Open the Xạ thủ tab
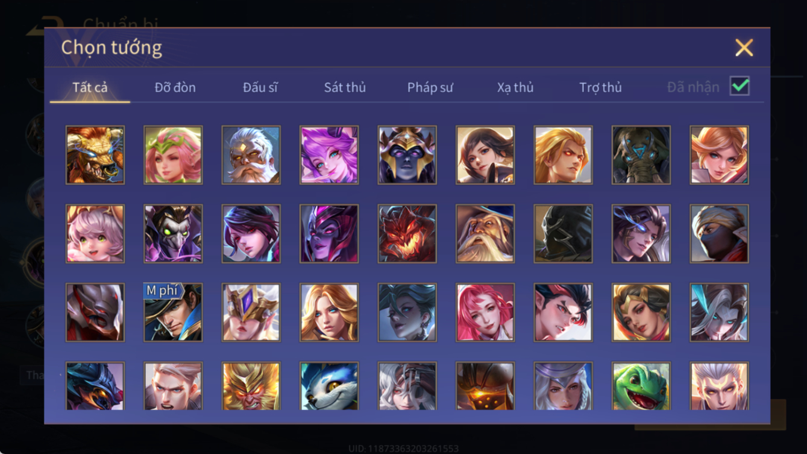 click(515, 87)
